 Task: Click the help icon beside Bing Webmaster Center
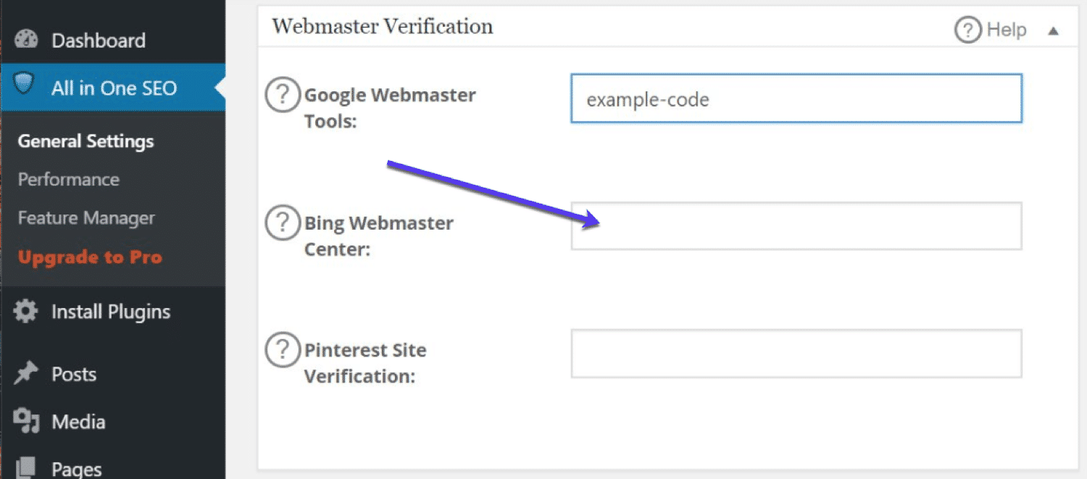283,222
